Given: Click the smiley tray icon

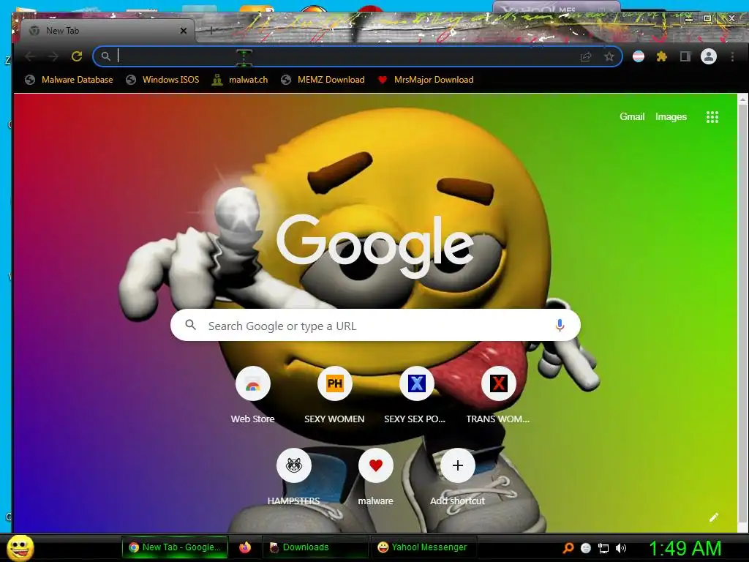Looking at the screenshot, I should coord(586,548).
